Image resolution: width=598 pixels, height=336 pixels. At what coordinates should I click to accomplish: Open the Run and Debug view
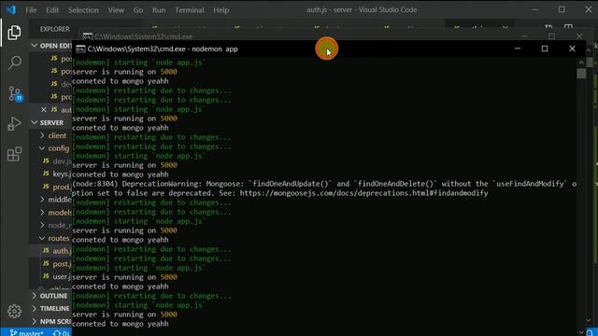point(14,124)
